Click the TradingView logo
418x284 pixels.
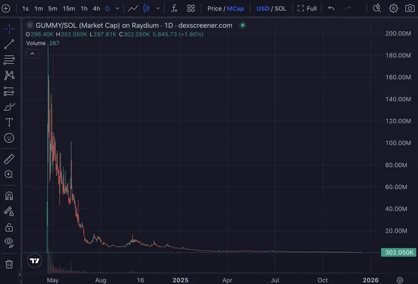[x=34, y=261]
